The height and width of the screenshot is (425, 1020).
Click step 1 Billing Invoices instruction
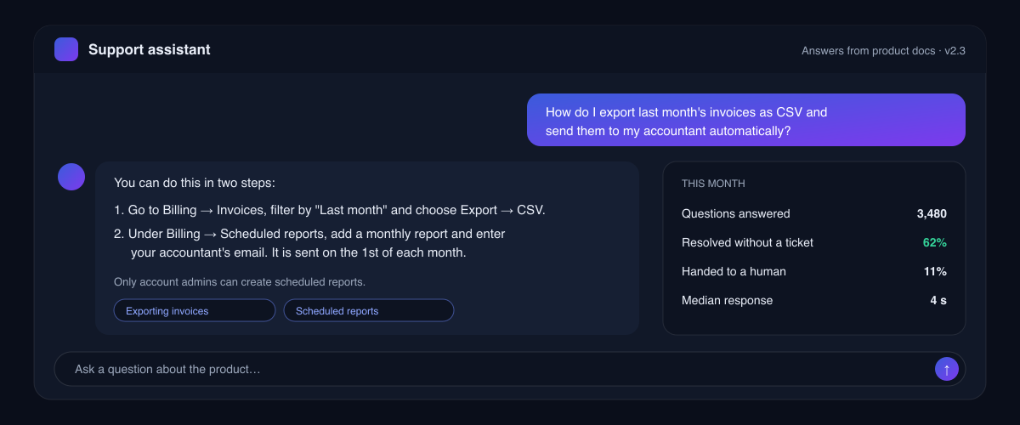click(x=330, y=210)
